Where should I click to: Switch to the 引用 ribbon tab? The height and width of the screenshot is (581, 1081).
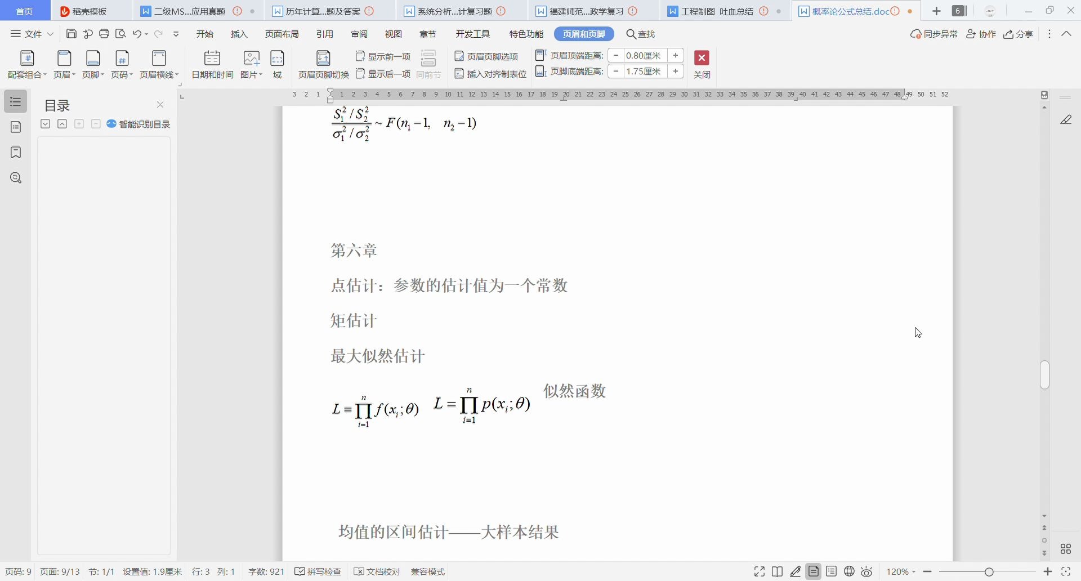click(325, 34)
